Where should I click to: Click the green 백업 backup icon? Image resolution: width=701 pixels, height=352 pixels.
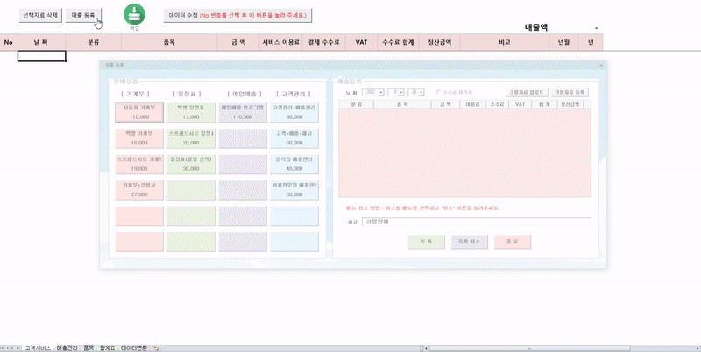[x=134, y=13]
